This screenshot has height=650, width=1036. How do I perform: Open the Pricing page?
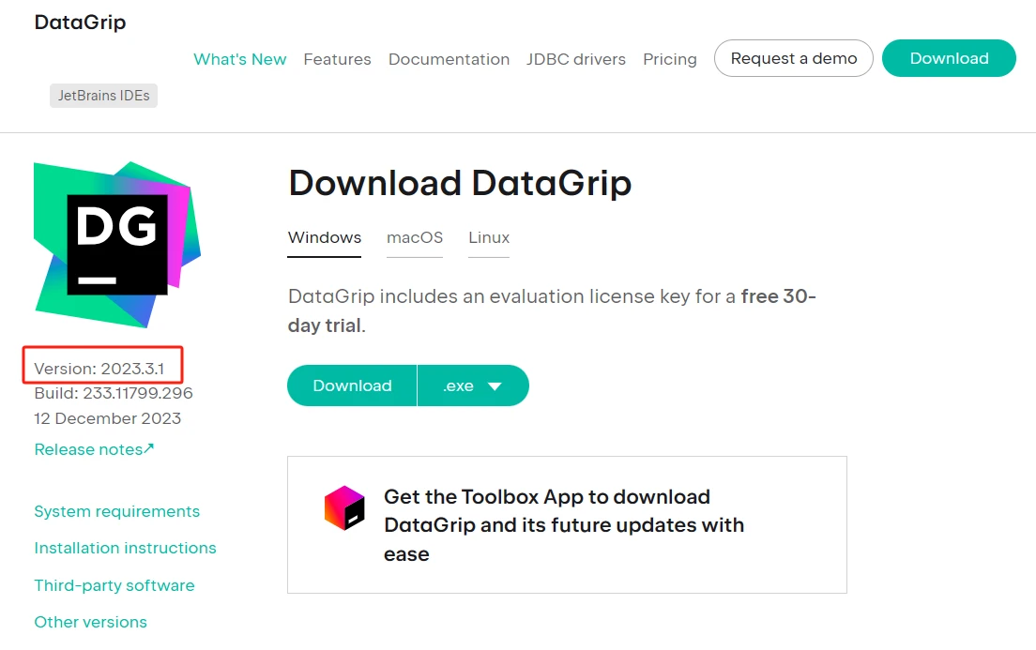(x=670, y=59)
